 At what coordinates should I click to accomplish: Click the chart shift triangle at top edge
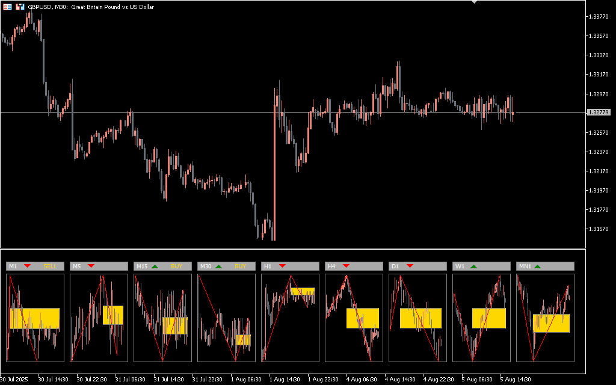(x=475, y=2)
